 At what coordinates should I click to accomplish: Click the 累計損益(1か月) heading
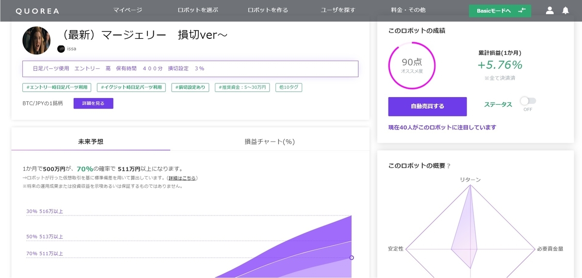point(500,53)
